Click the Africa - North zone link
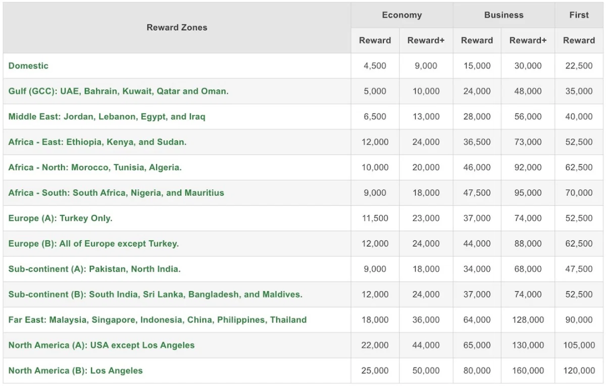 [x=95, y=168]
